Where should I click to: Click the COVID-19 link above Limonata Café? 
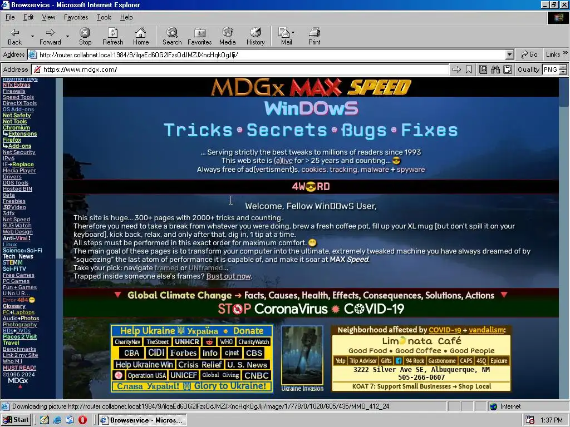[x=445, y=330]
